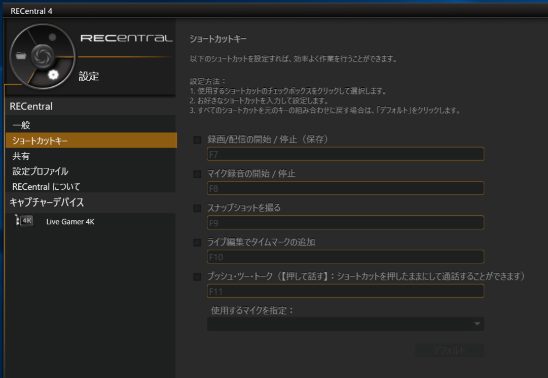The width and height of the screenshot is (548, 378).
Task: Enable the 録画/配信の開始 / 停止 shortcut checkbox
Action: pyautogui.click(x=197, y=140)
